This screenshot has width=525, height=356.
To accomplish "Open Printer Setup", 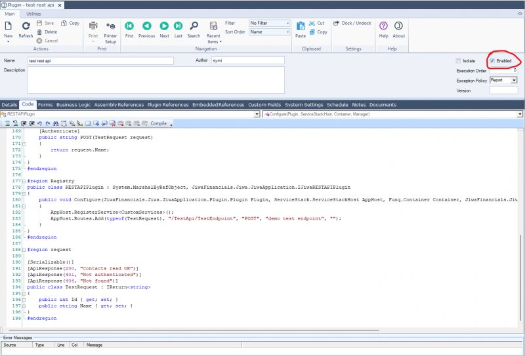I will click(x=110, y=27).
